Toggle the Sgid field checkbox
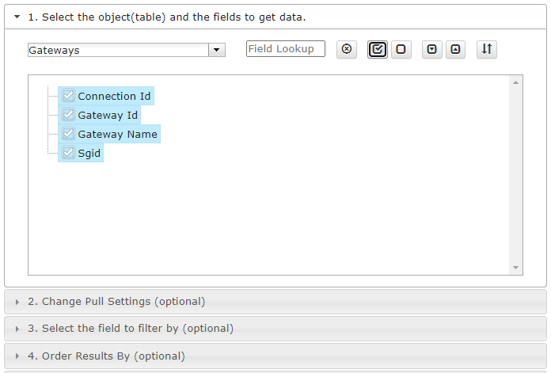This screenshot has height=373, width=551. click(x=68, y=153)
